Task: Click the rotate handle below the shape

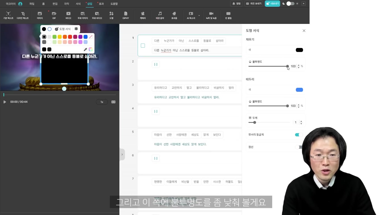Action: [64, 89]
